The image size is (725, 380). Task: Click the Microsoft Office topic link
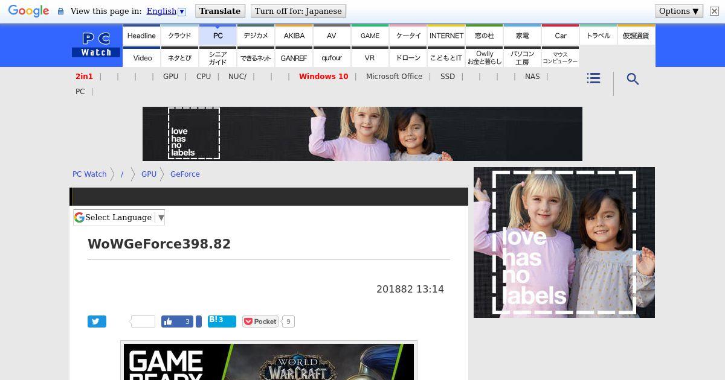[x=394, y=77]
